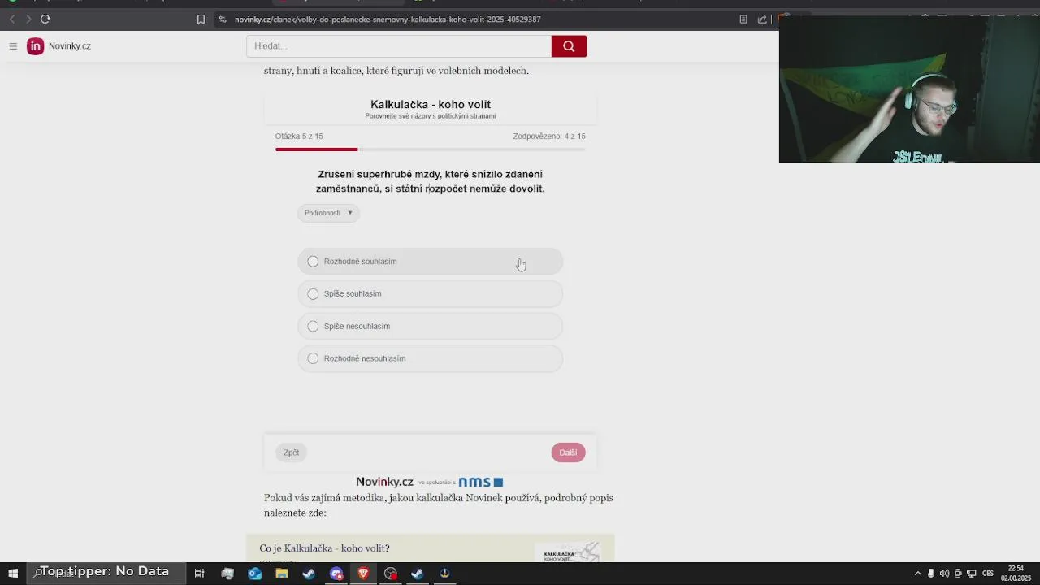Open Windows Task View
Screen dimensions: 1040x585
click(x=199, y=574)
